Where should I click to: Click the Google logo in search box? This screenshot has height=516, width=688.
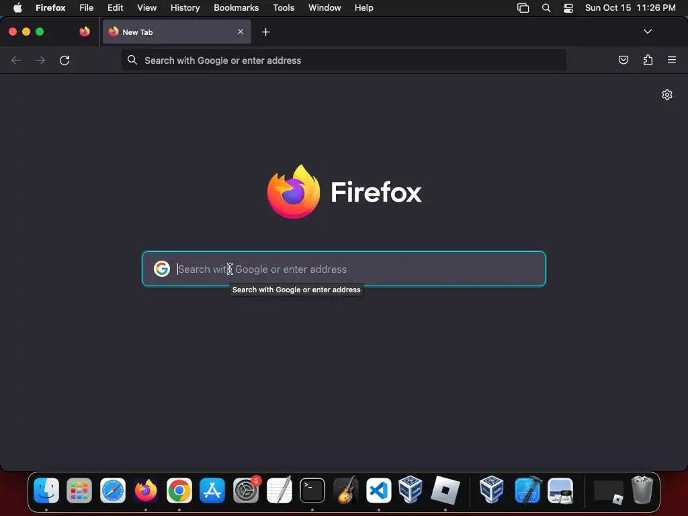162,269
